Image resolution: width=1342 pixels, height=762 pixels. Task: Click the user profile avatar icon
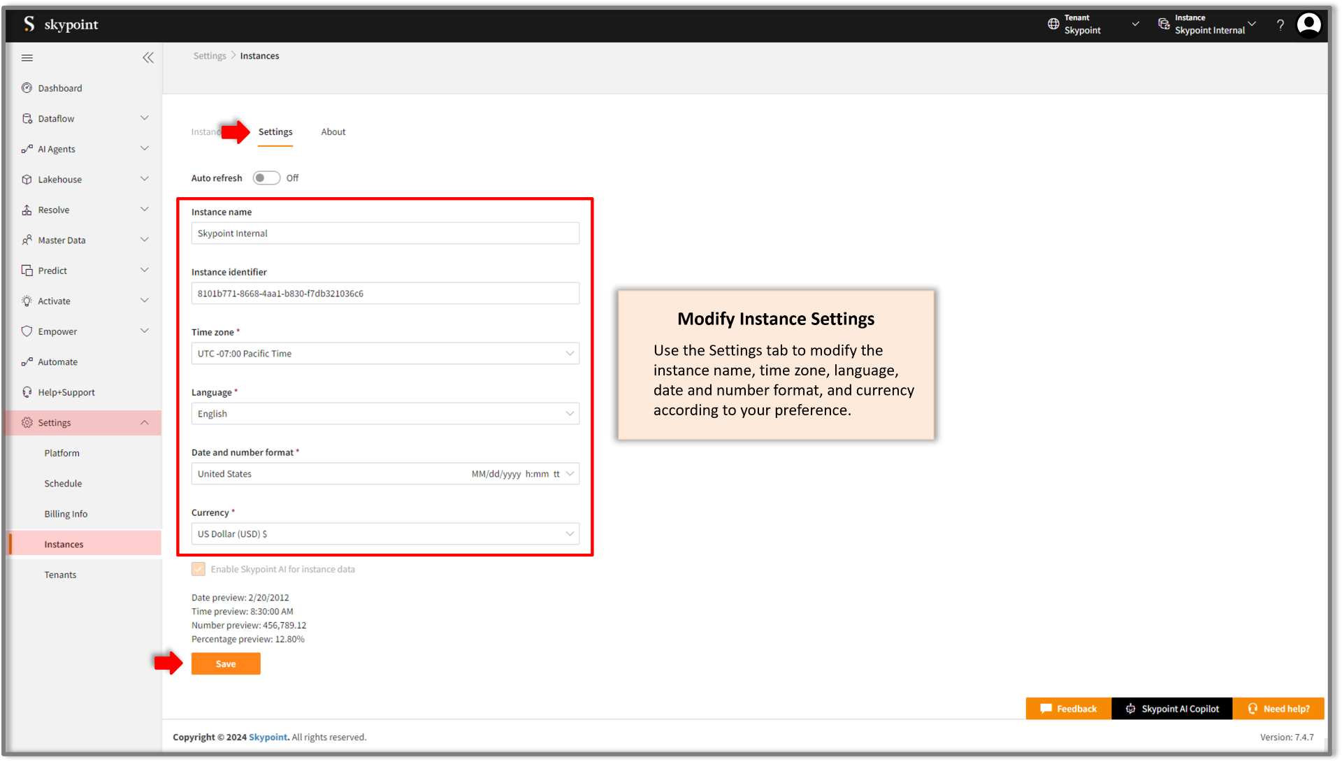pos(1308,24)
